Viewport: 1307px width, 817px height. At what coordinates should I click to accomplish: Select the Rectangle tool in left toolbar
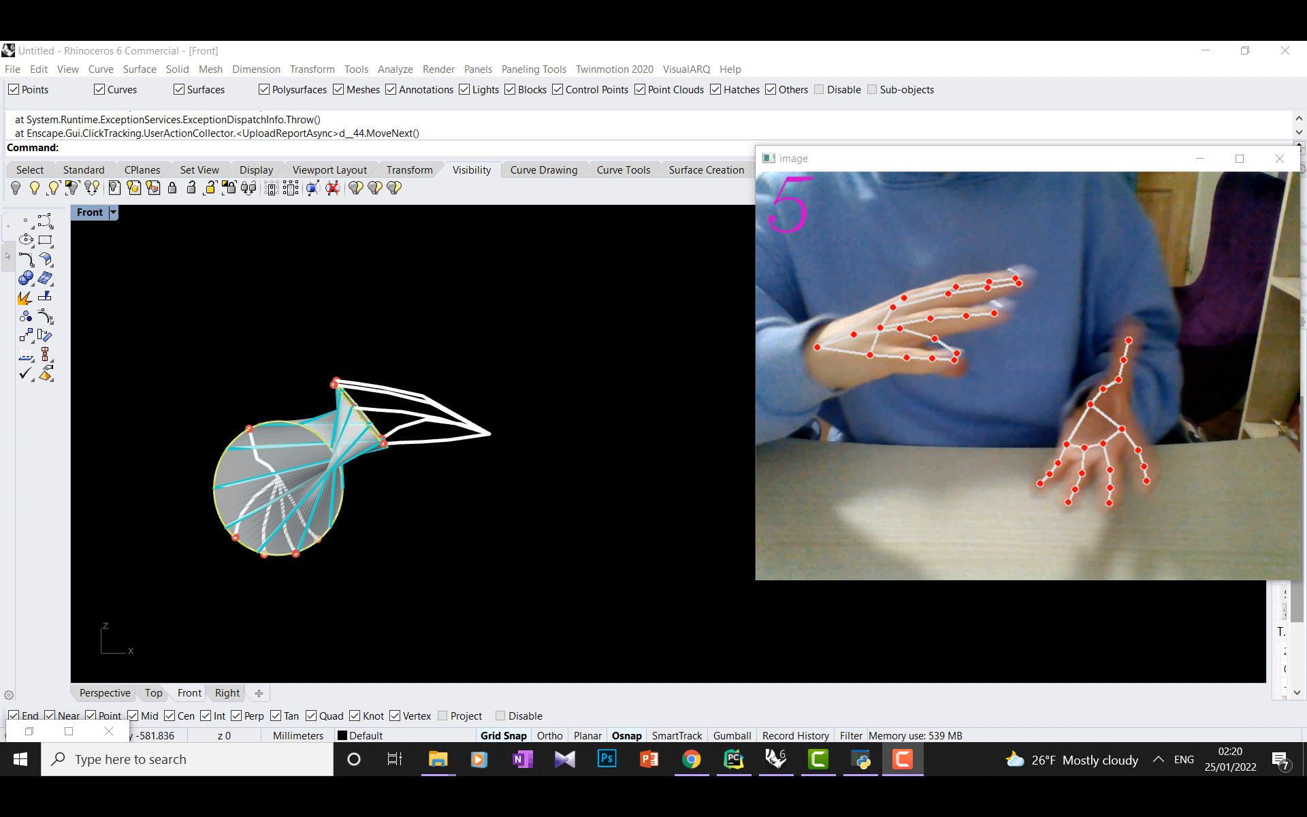[x=45, y=240]
